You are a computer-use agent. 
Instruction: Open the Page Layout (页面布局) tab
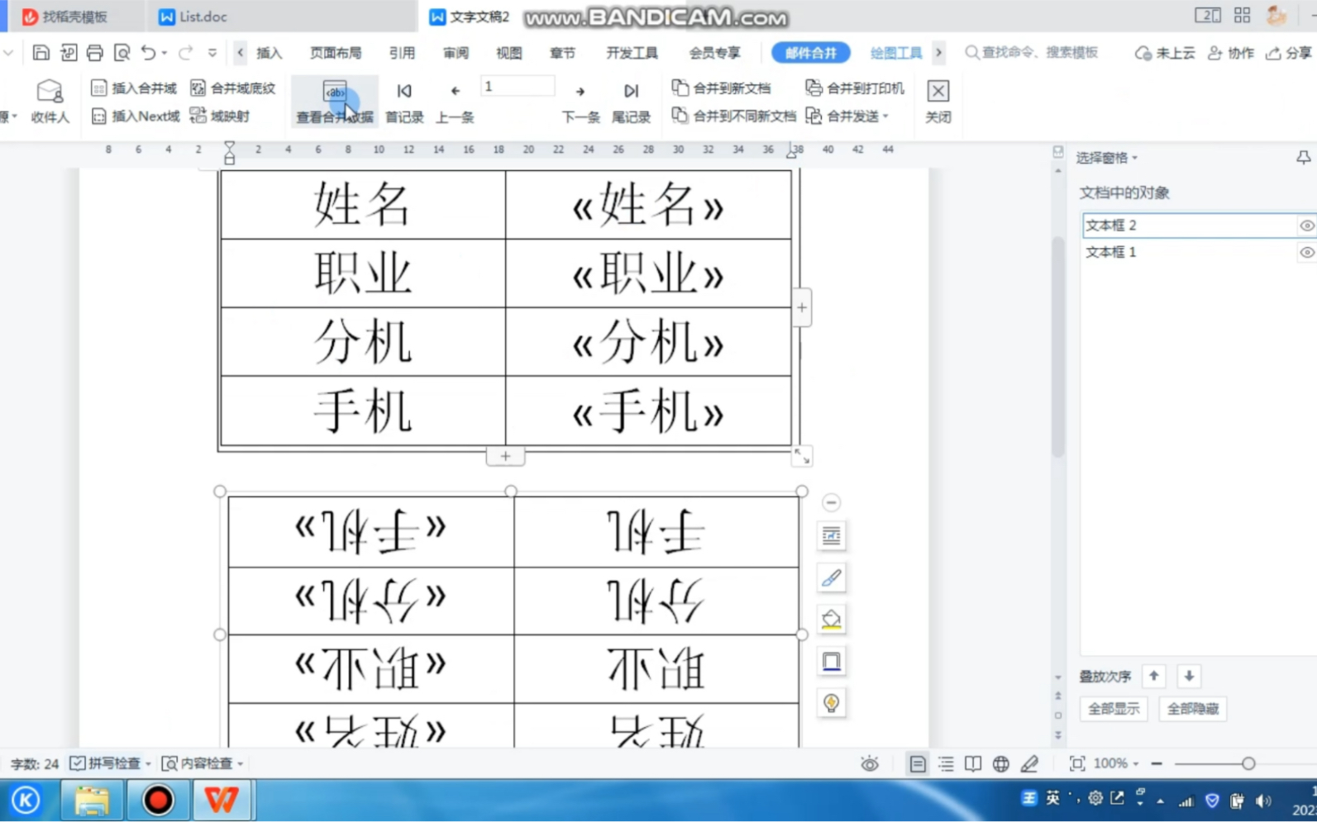[336, 53]
